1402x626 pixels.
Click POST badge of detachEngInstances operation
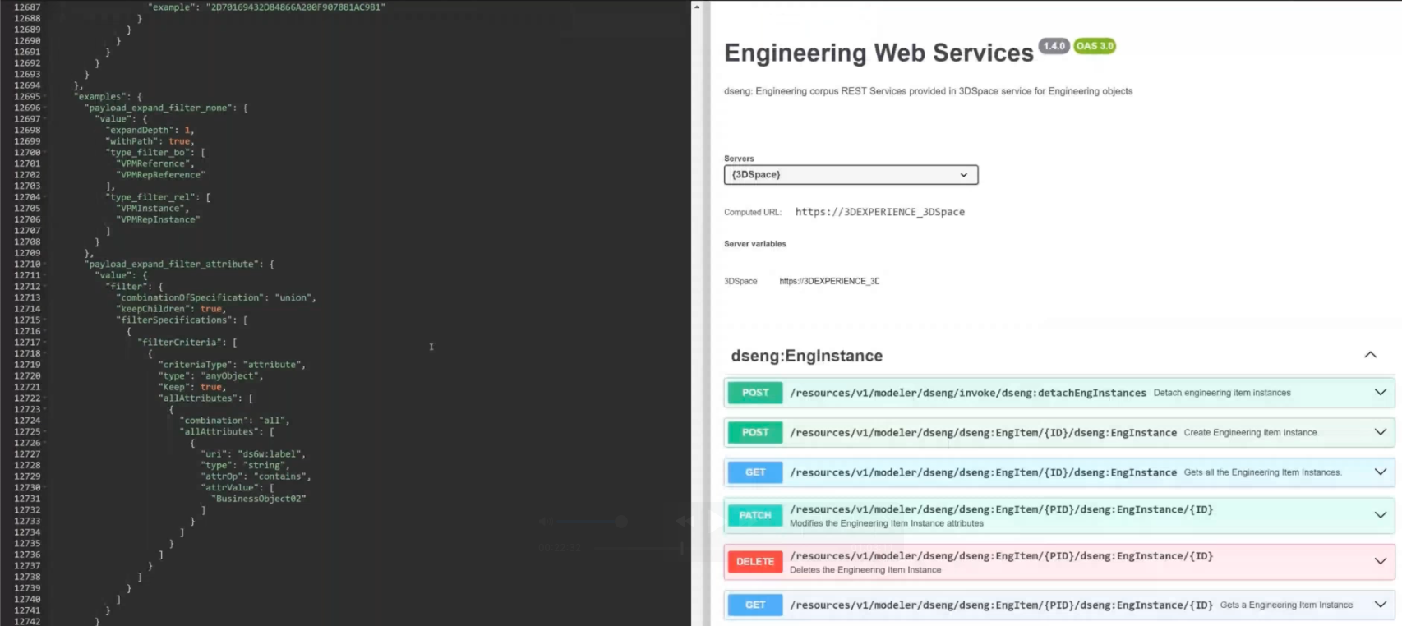coord(755,393)
